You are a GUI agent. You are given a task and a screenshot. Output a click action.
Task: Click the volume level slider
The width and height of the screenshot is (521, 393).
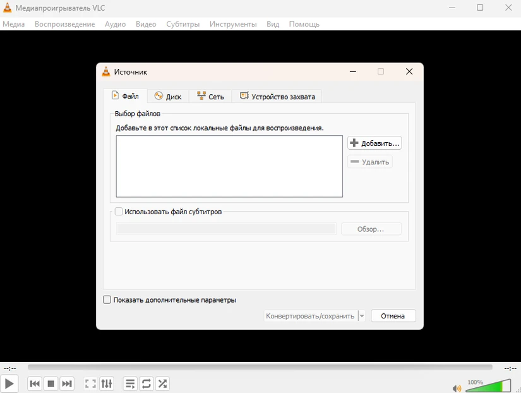point(488,385)
